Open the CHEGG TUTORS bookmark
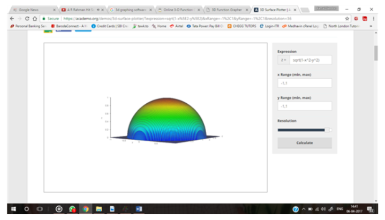Screen dimensions: 385x220 tap(241, 26)
